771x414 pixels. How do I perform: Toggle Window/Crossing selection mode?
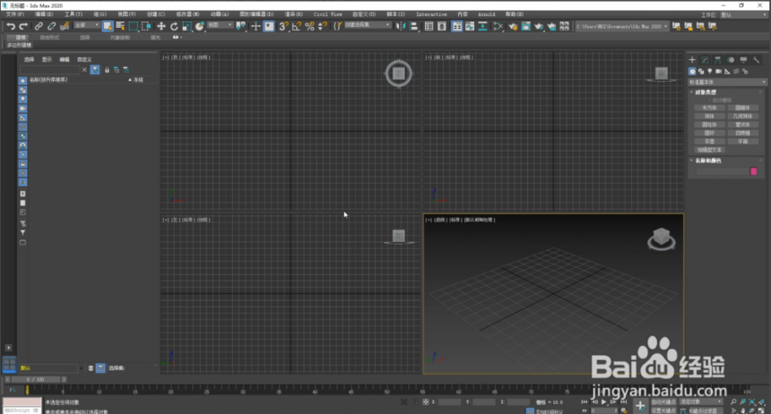pyautogui.click(x=146, y=26)
